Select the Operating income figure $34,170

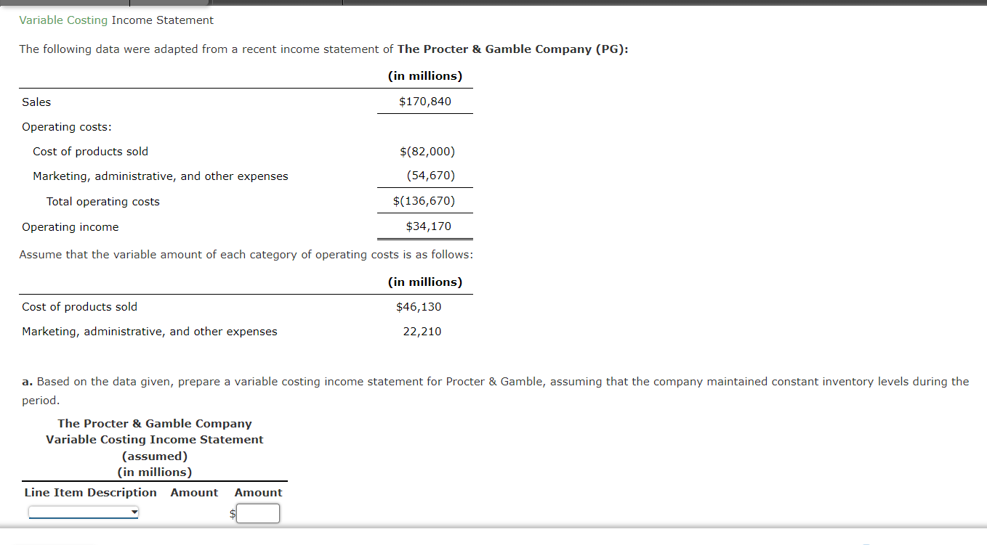coord(425,226)
